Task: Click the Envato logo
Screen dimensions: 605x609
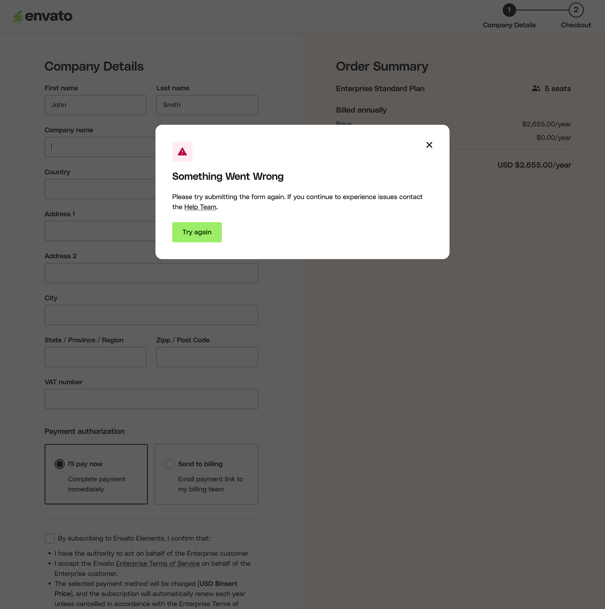Action: click(43, 16)
